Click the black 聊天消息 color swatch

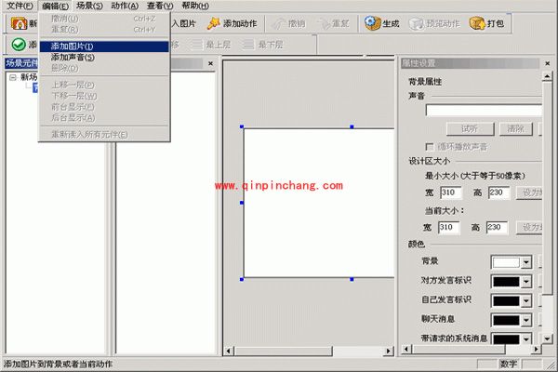pyautogui.click(x=506, y=320)
